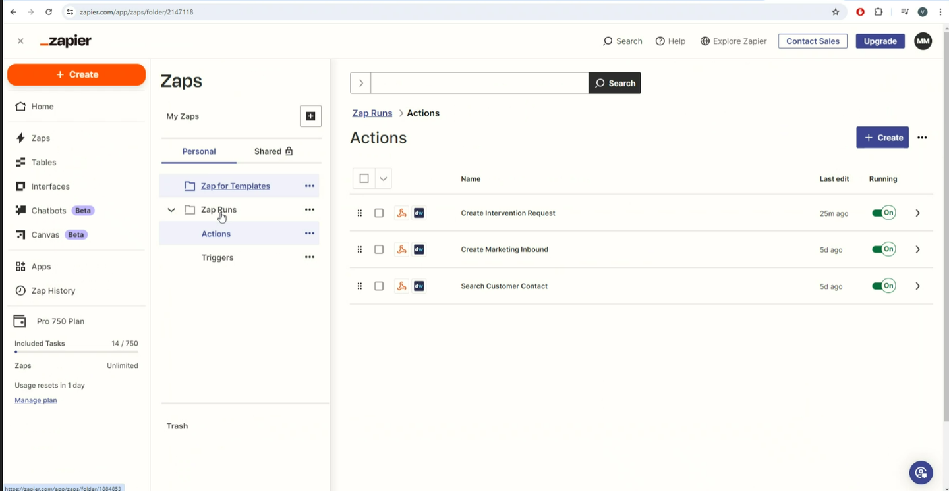
Task: Open options for Actions folder
Action: [309, 233]
